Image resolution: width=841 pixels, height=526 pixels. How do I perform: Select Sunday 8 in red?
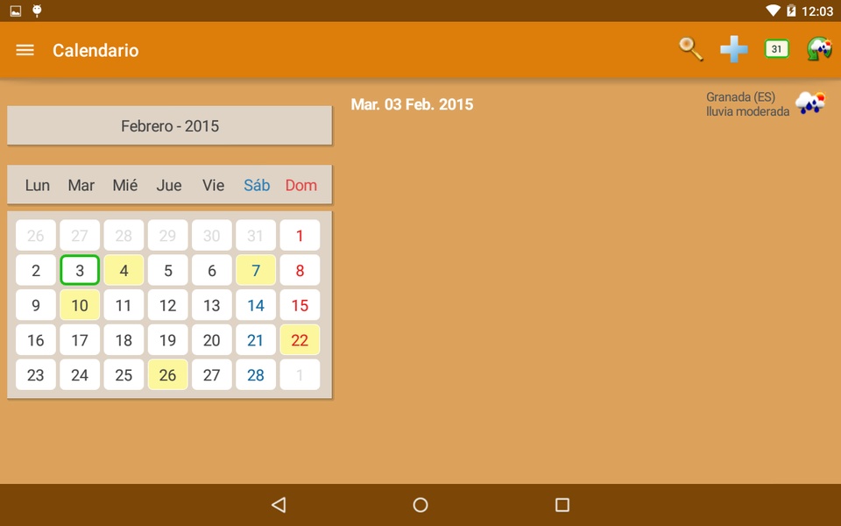tap(300, 270)
